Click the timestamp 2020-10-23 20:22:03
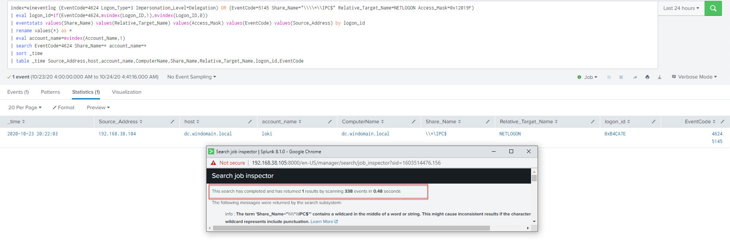 tap(33, 133)
